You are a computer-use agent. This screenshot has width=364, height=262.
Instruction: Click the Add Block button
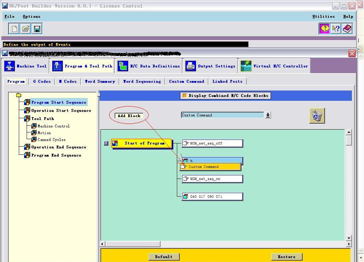click(129, 116)
